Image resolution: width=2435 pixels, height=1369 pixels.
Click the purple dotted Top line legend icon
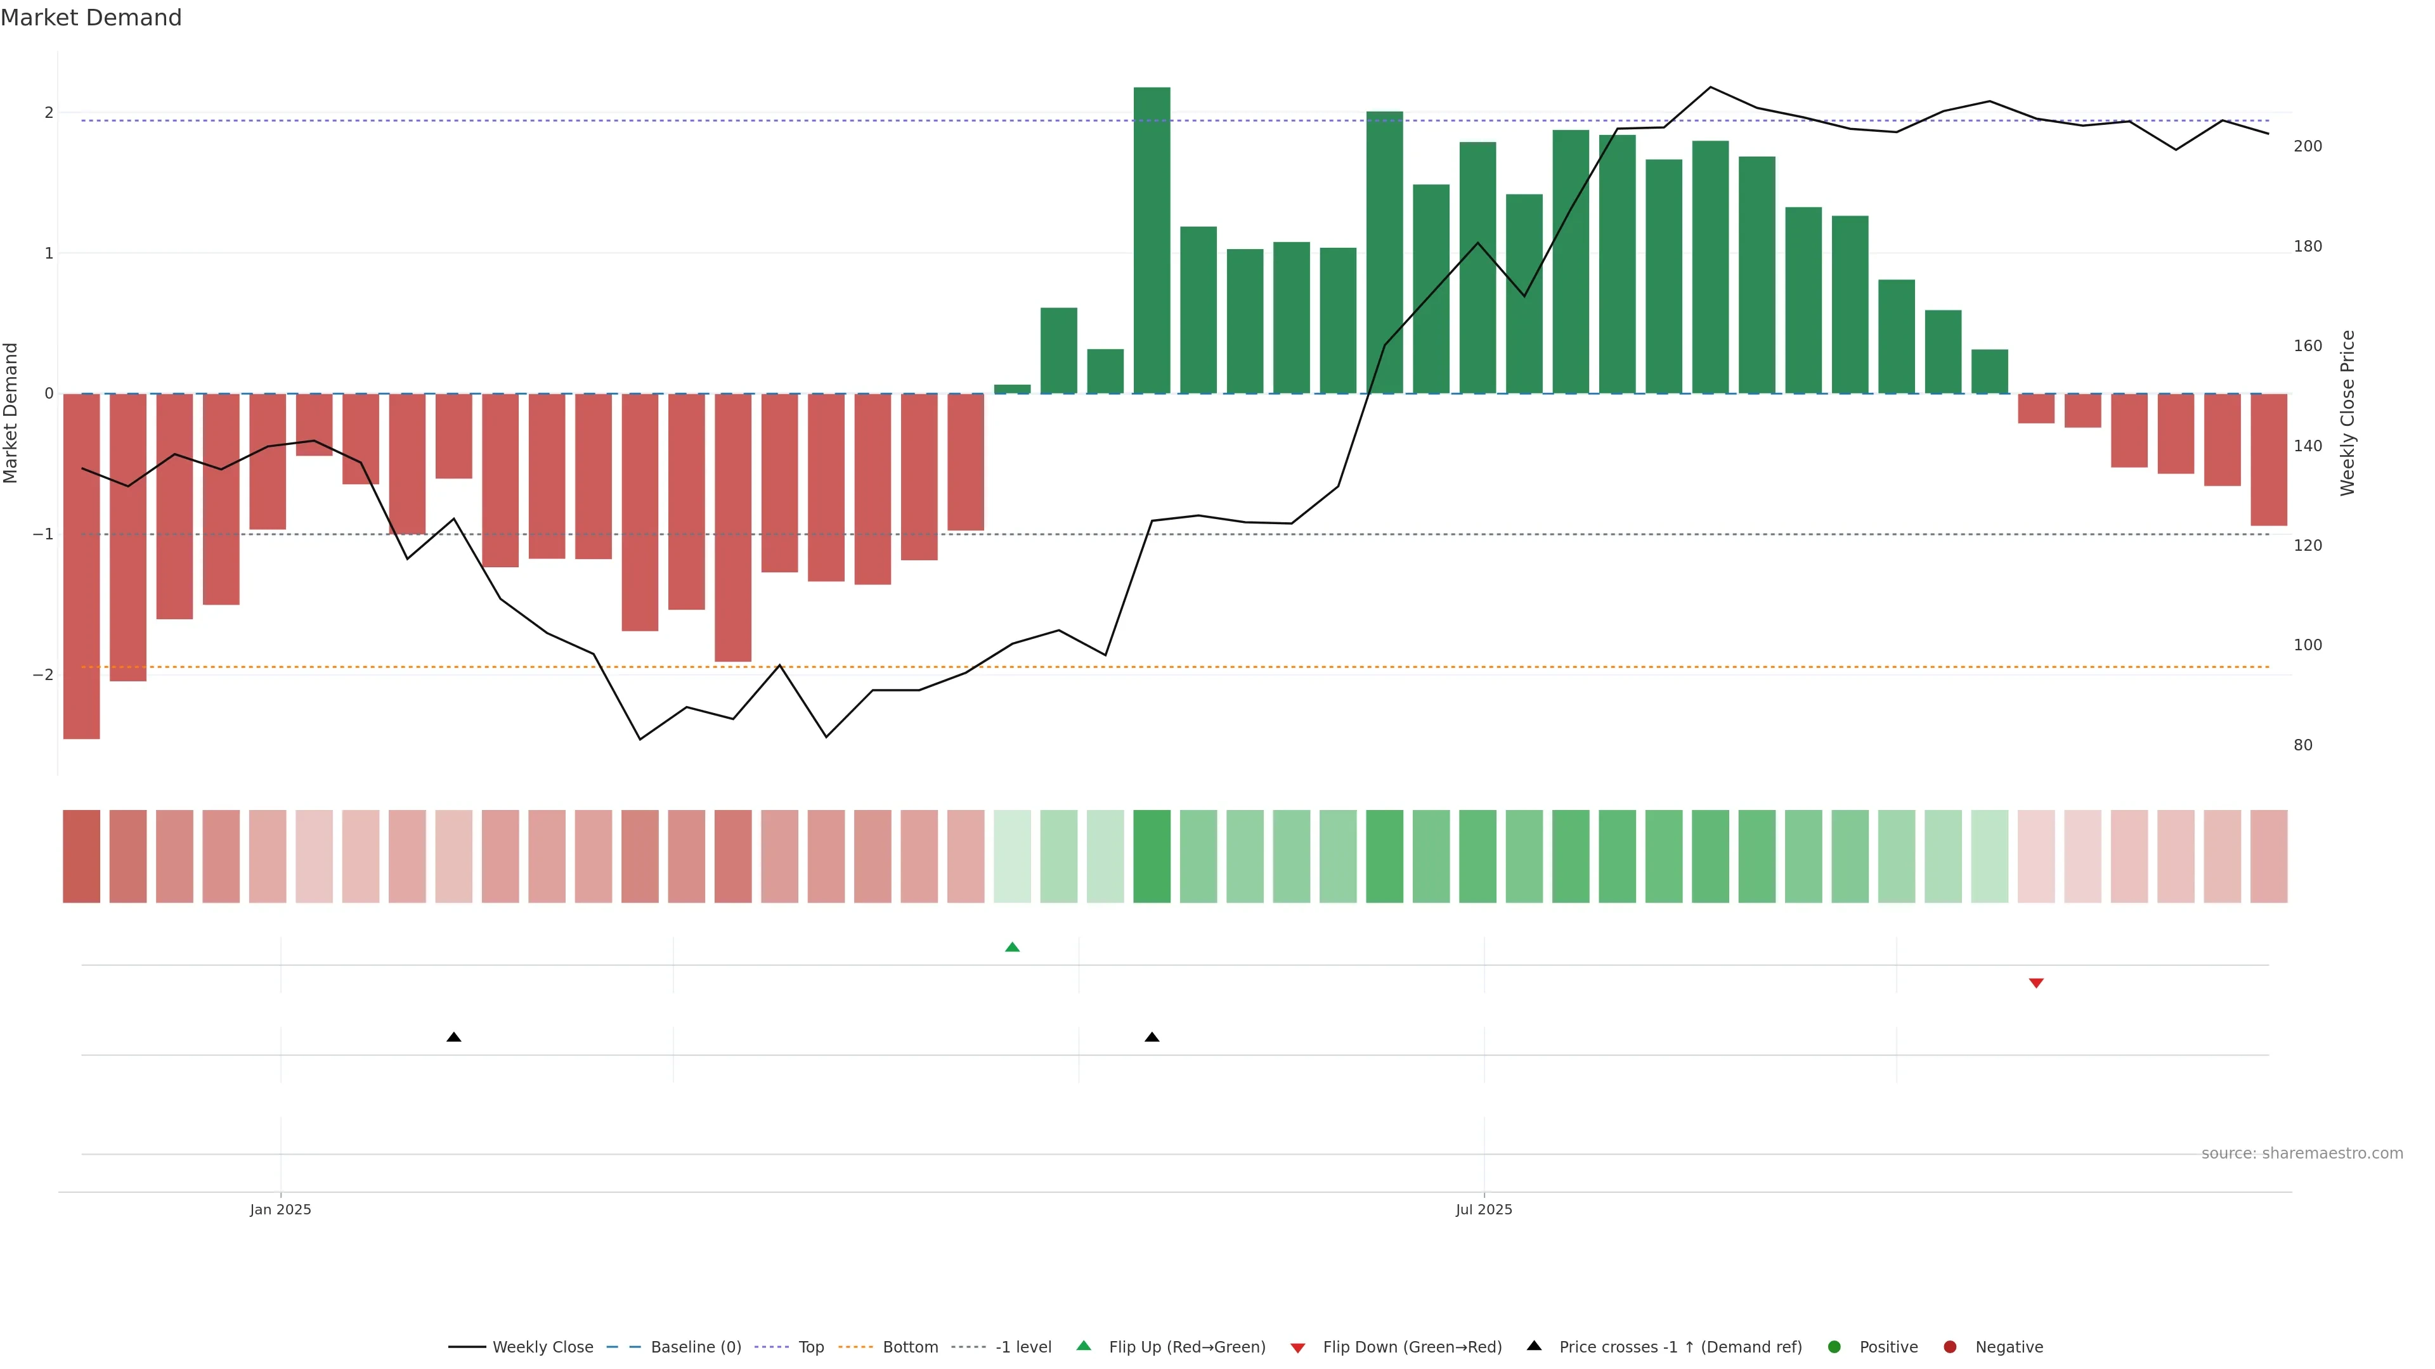(x=771, y=1346)
